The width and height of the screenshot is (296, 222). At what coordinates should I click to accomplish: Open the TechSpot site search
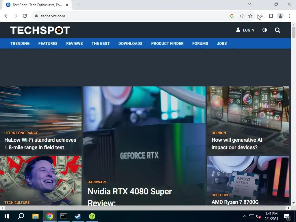pyautogui.click(x=277, y=30)
